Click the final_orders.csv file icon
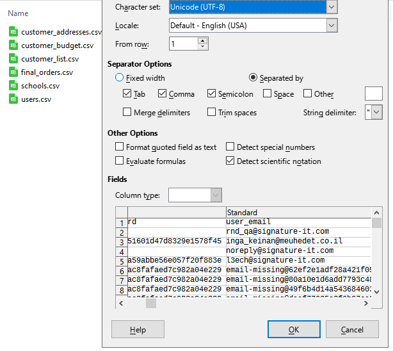 point(13,72)
